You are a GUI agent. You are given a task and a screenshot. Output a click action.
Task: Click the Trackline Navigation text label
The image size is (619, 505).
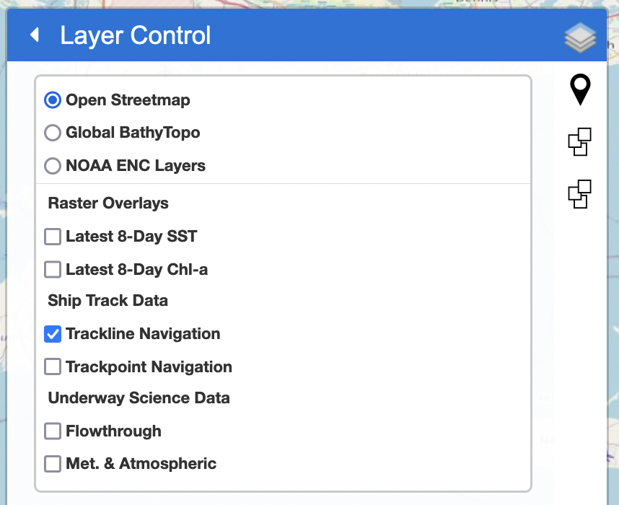(143, 334)
